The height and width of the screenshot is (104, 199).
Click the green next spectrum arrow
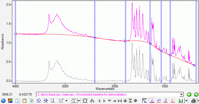(x=196, y=94)
